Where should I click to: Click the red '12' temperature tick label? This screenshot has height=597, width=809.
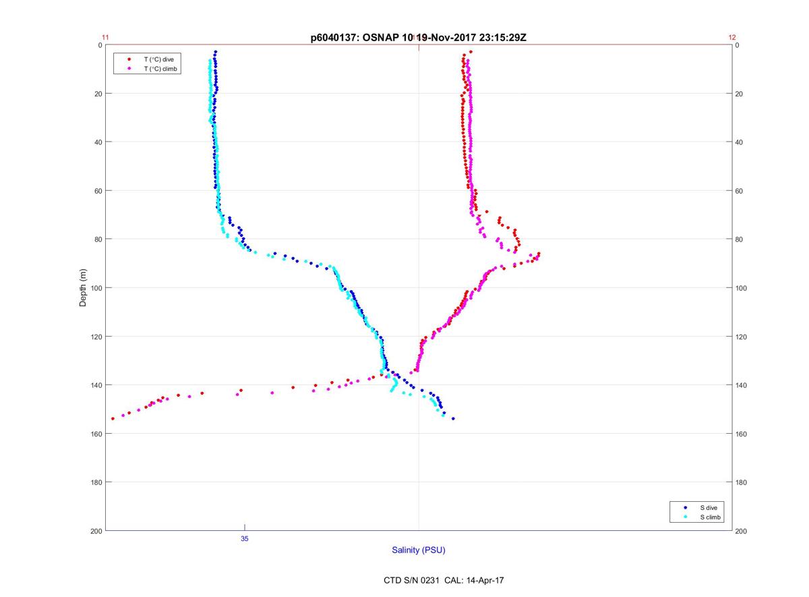click(x=732, y=38)
